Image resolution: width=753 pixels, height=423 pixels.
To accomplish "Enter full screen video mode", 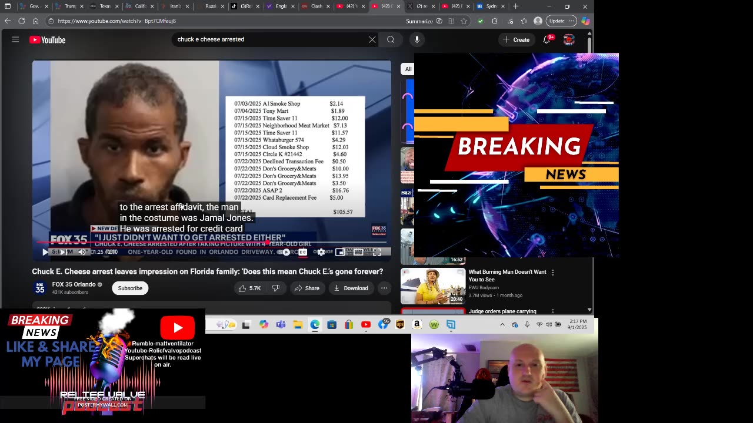I will [377, 252].
